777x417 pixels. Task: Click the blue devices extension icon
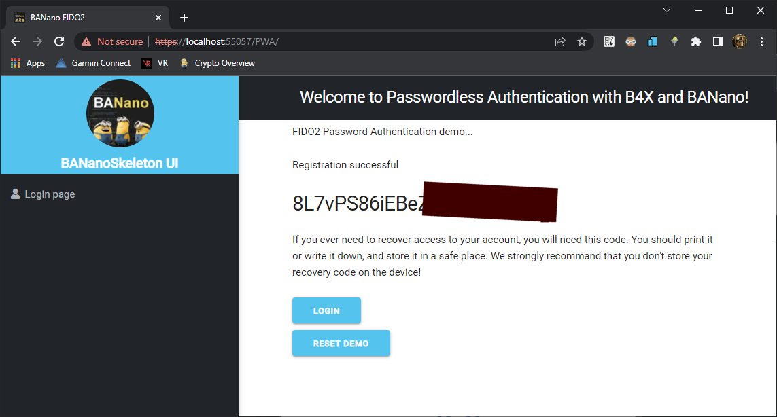pos(653,41)
